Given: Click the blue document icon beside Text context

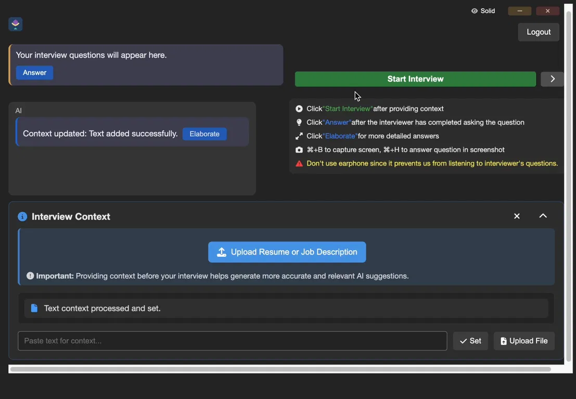Looking at the screenshot, I should pyautogui.click(x=34, y=308).
